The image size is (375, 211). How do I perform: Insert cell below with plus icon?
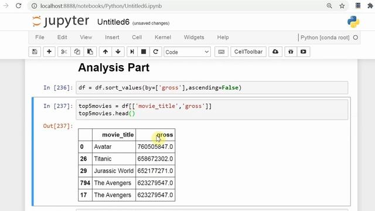point(49,52)
